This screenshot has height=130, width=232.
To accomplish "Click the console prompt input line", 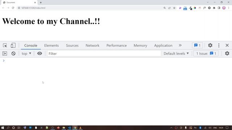I will click(116, 61).
